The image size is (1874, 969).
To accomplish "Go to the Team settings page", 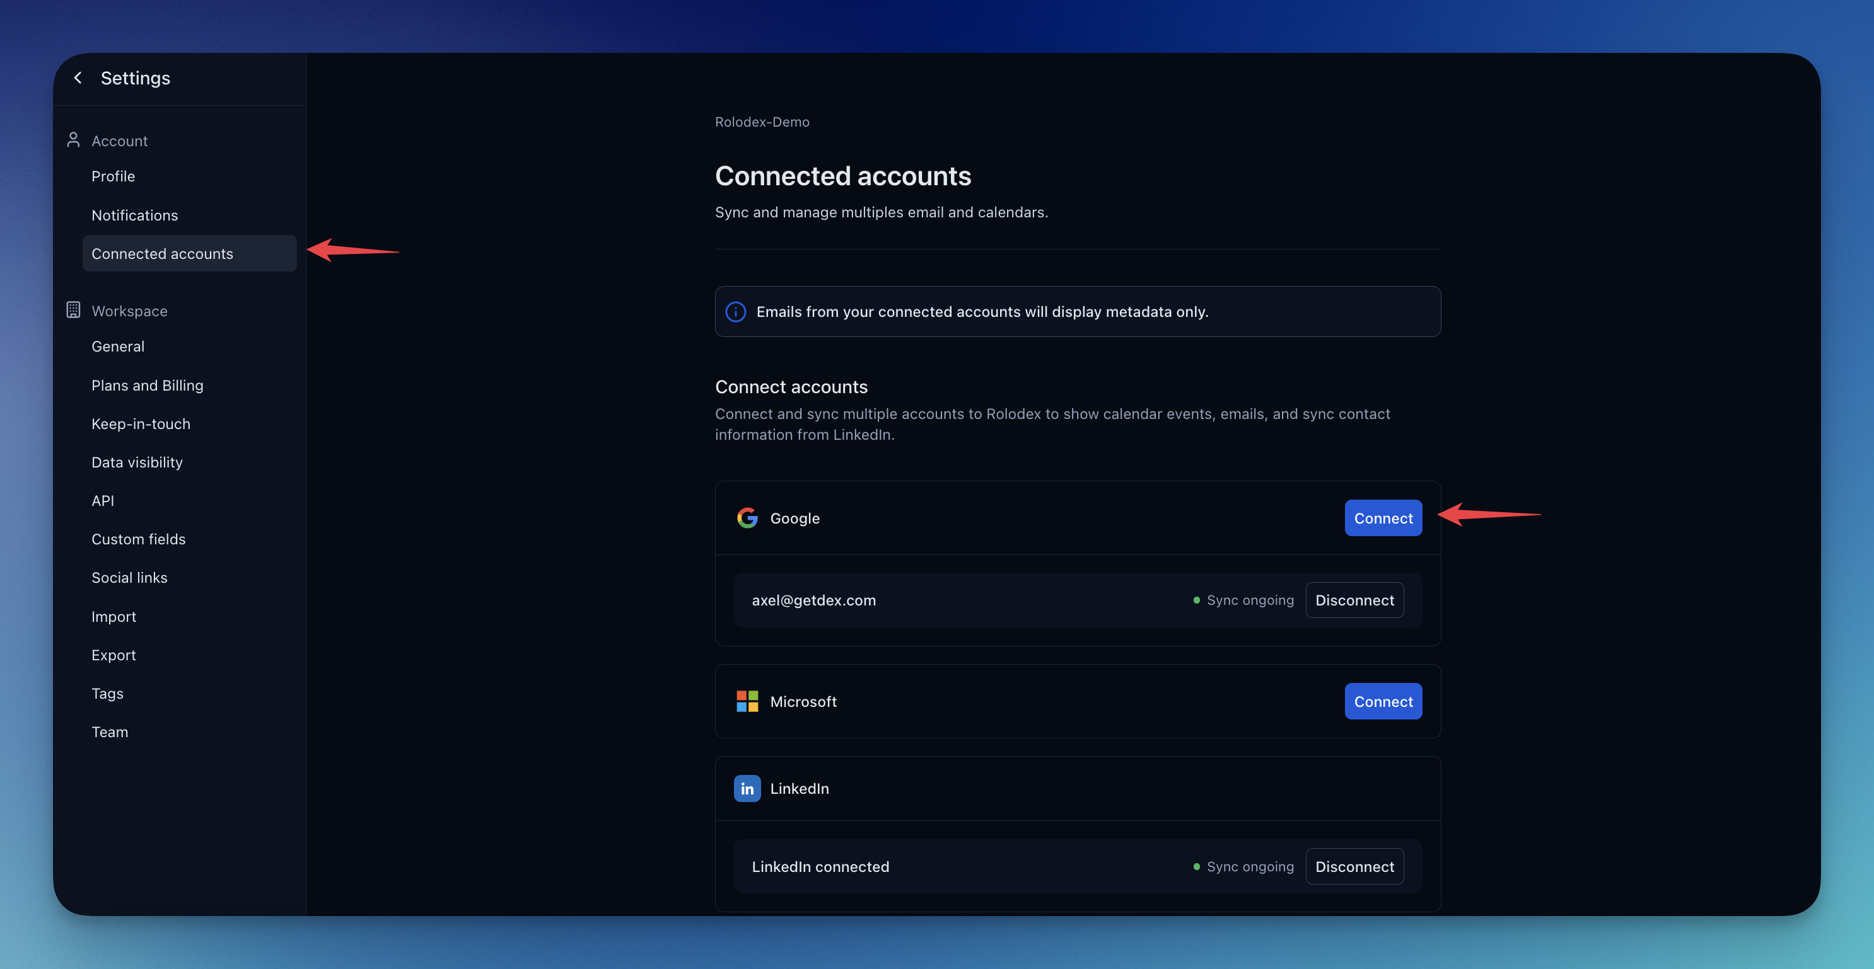I will (x=110, y=732).
